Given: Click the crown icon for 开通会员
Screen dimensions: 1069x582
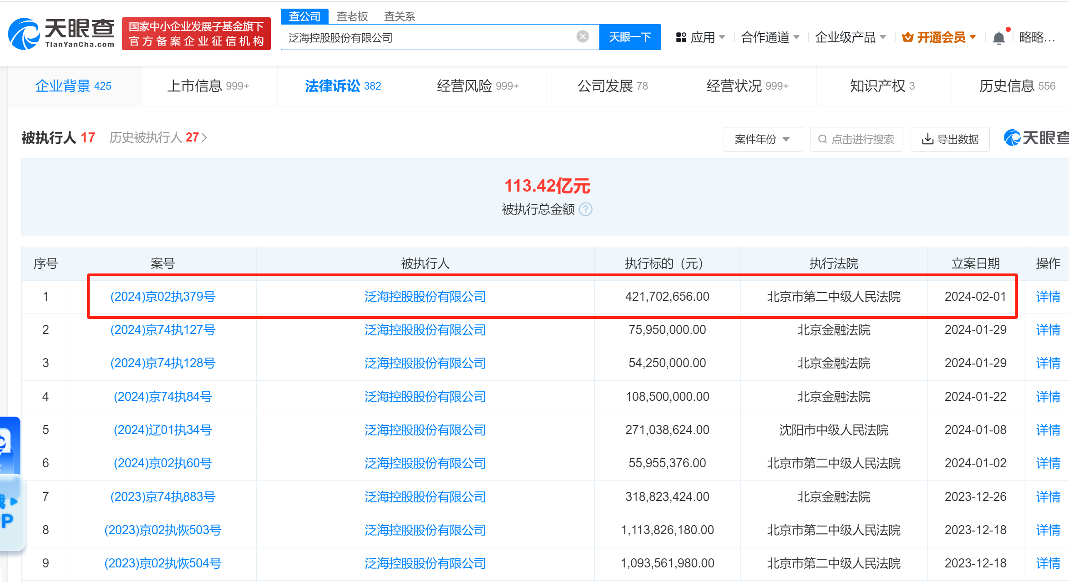Looking at the screenshot, I should 907,37.
